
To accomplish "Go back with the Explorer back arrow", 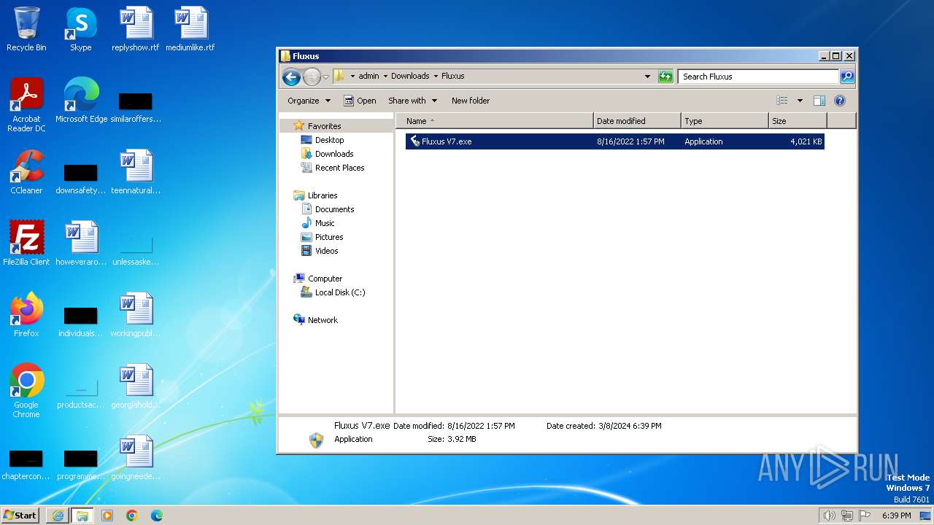I will tap(291, 77).
